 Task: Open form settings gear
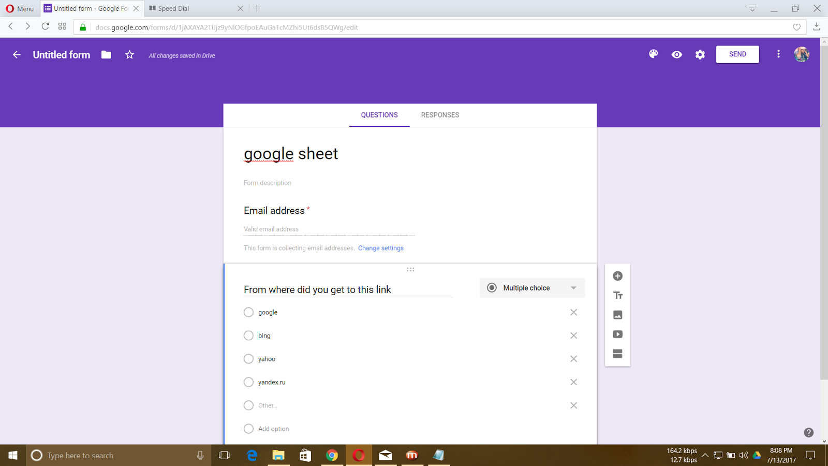pos(700,54)
